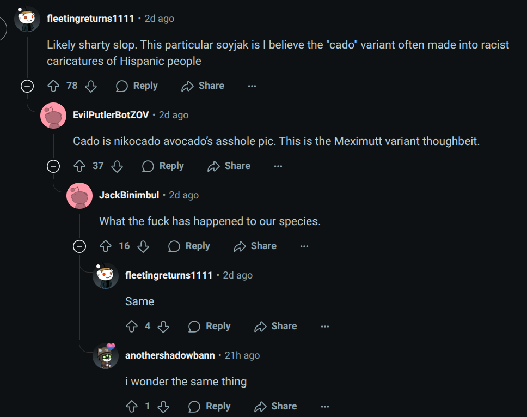Viewport: 527px width, 417px height.
Task: Open more options on EvilPutlerBotZOV's comment
Action: (x=278, y=166)
